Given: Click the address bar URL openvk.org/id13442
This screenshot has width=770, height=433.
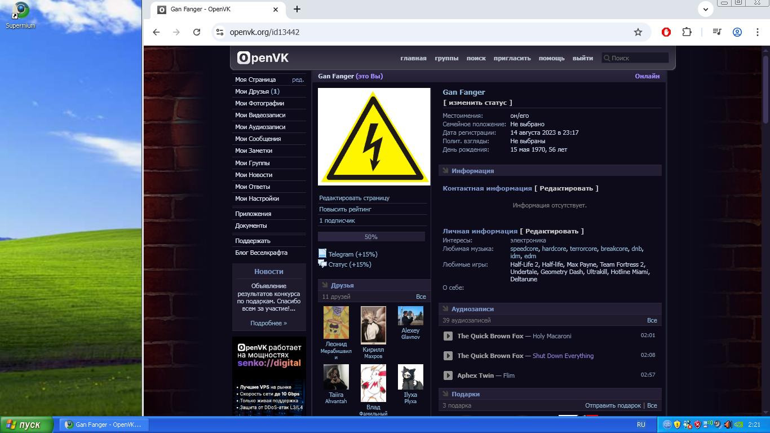Looking at the screenshot, I should tap(264, 32).
